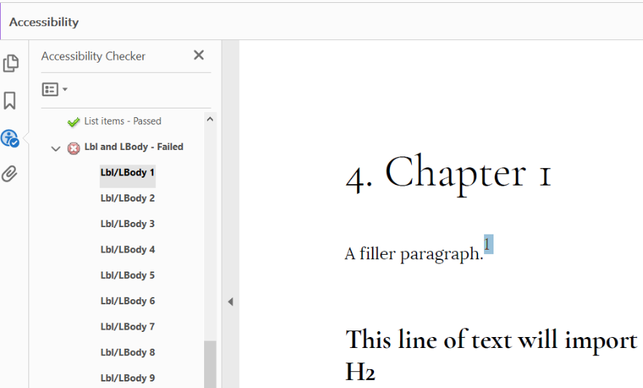643x388 pixels.
Task: Select the Accessibility Checker sidebar icon
Action: (x=10, y=138)
